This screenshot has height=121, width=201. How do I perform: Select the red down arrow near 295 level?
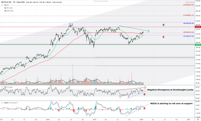[163, 37]
